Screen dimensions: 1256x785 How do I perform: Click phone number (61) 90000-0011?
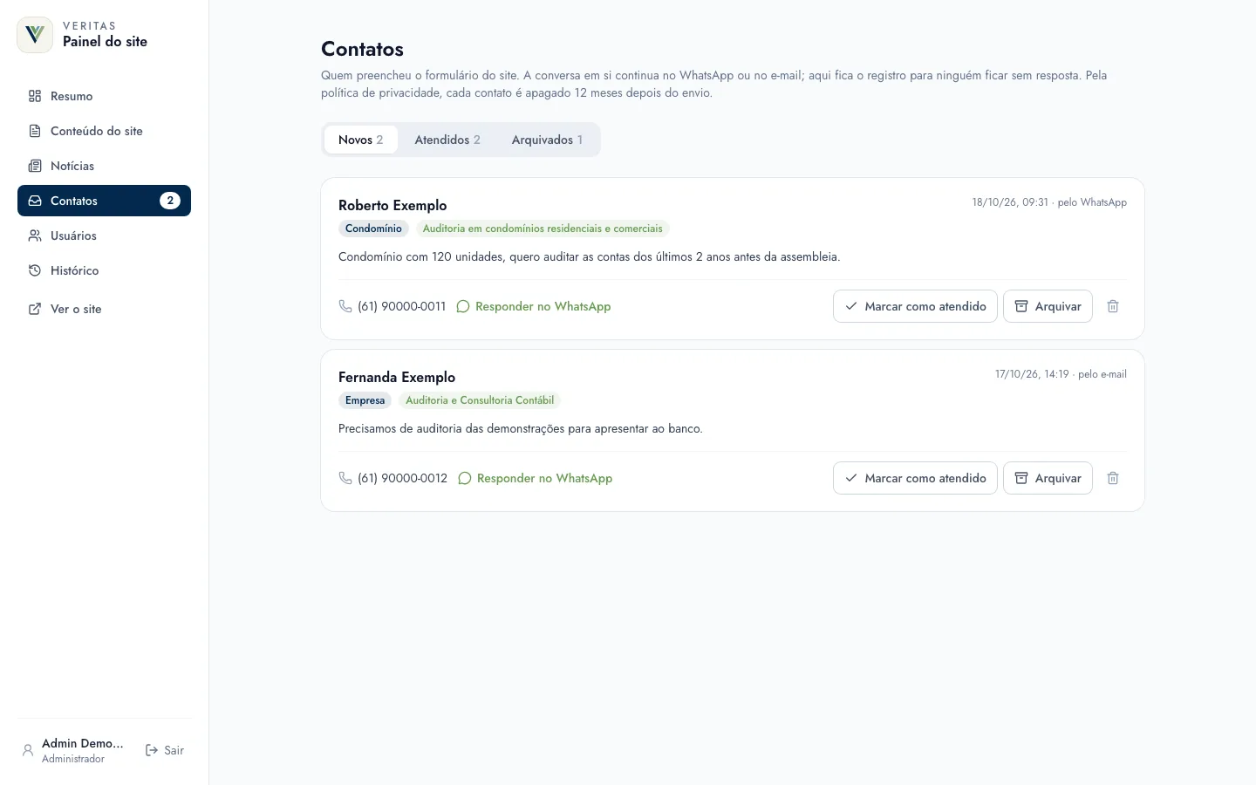pyautogui.click(x=392, y=306)
